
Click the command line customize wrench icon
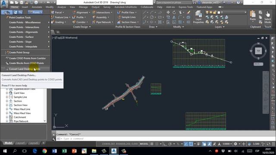point(53,139)
